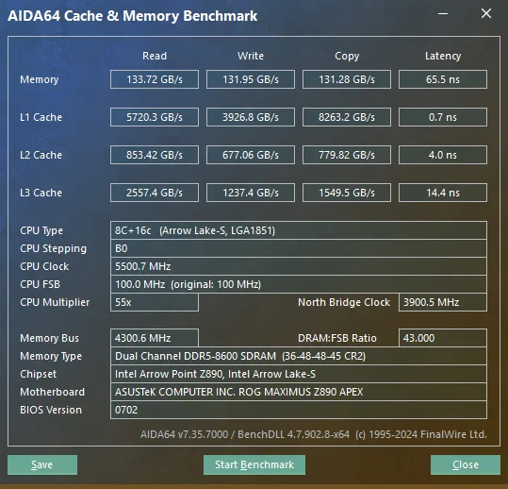The height and width of the screenshot is (489, 508).
Task: Select L2 Cache Copy 779.82 GB/s
Action: pyautogui.click(x=347, y=155)
